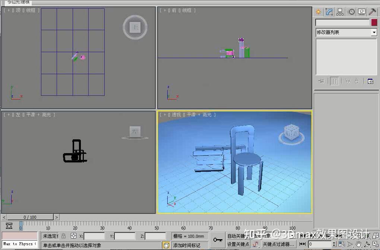Toggle the pin stack icon
Screen dimensions: 380x250
322,81
